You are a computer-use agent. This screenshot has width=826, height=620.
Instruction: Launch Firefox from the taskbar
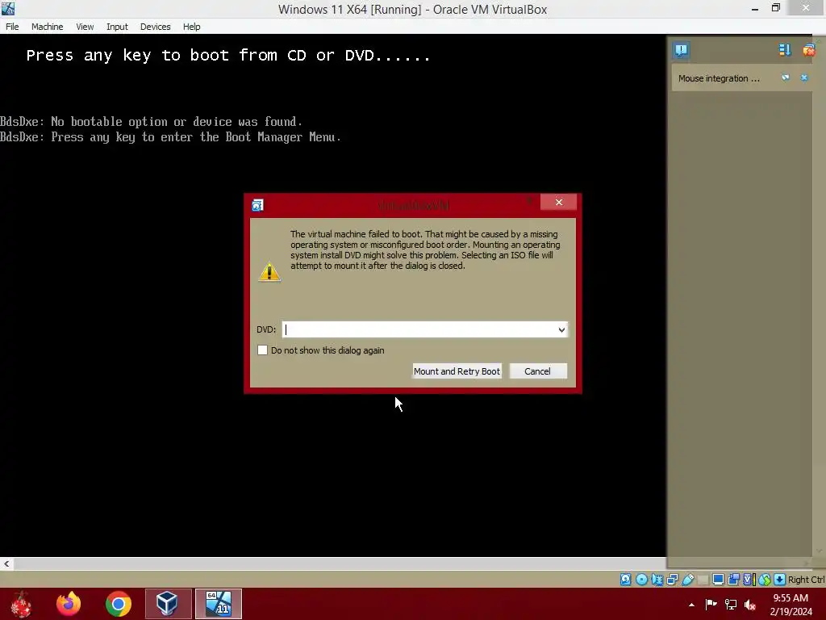69,604
